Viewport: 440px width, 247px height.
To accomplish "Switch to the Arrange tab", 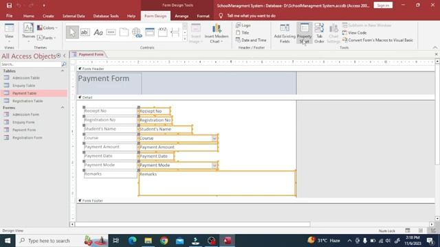I will pyautogui.click(x=181, y=16).
